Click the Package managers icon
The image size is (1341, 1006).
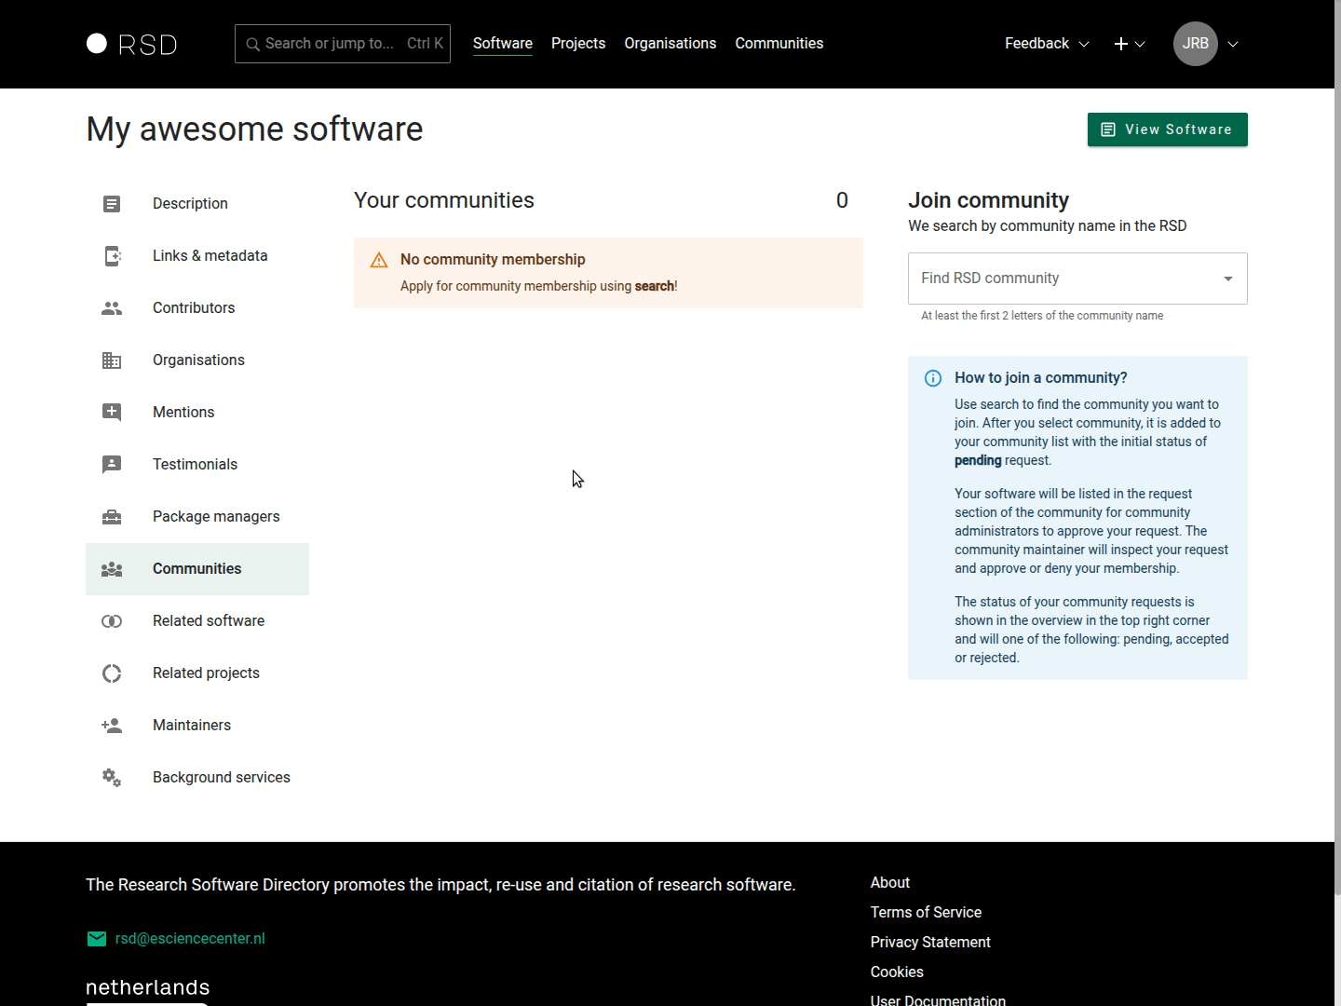point(112,517)
